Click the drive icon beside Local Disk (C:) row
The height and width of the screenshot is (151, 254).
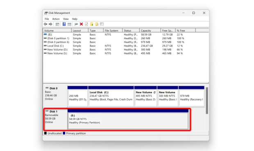click(x=45, y=46)
